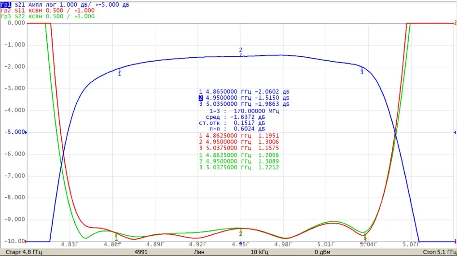Click marker 2 at the top of S21 trace
The width and height of the screenshot is (457, 256).
click(240, 51)
